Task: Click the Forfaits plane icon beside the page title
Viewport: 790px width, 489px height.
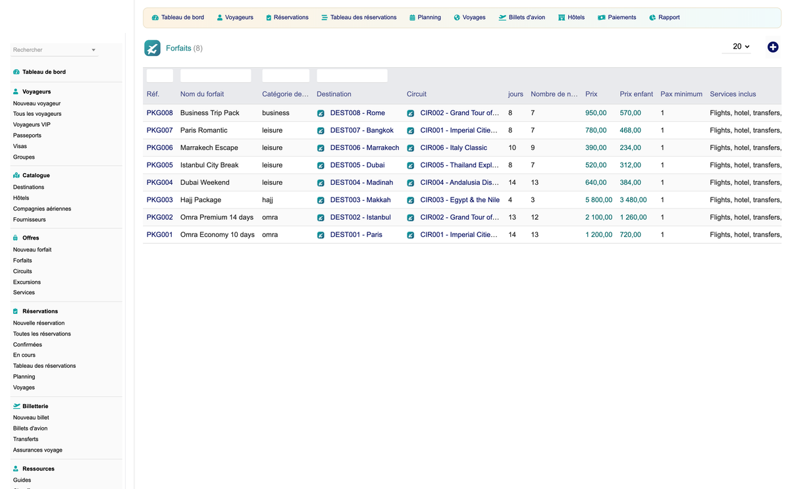Action: click(152, 48)
